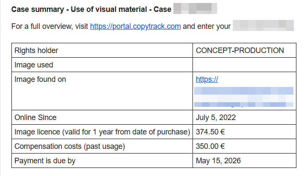Select the Image licence label text
307x176 pixels.
102,132
